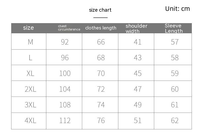Image resolution: width=201 pixels, height=138 pixels.
Task: Click the "size chart" title text
Action: click(100, 10)
